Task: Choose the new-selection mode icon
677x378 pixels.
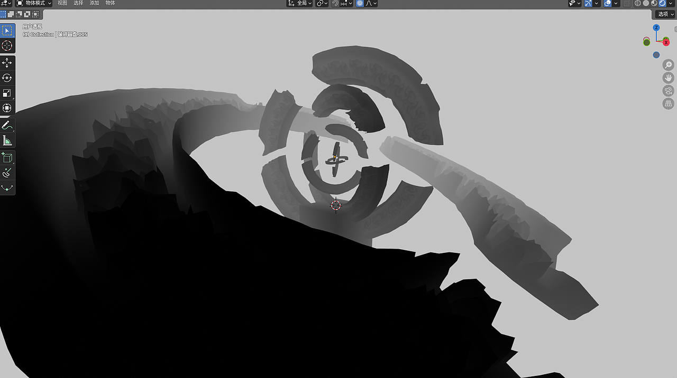Action: pos(3,14)
